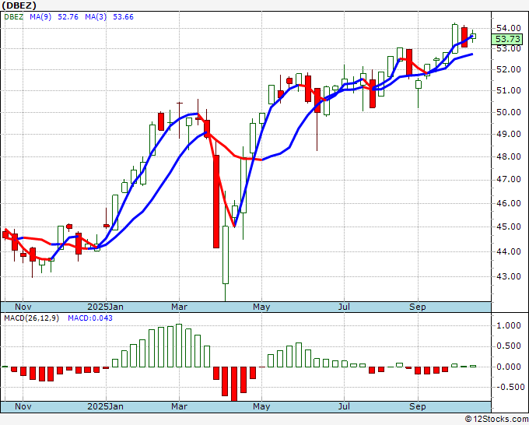Screen dimensions: 529x425
Task: Click the MA(3) legend label
Action: [x=96, y=17]
